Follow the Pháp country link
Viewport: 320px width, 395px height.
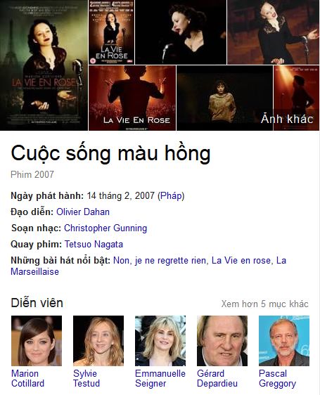(x=171, y=195)
